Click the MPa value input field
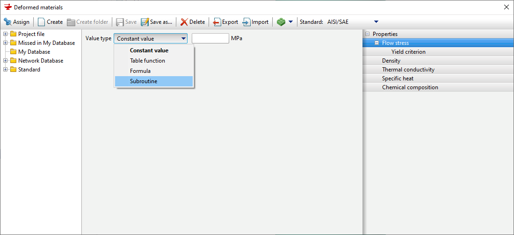Image resolution: width=514 pixels, height=235 pixels. 210,38
